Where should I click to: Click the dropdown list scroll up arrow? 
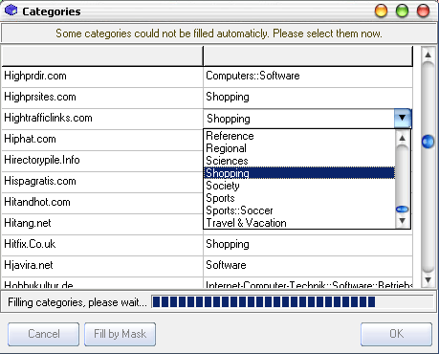pyautogui.click(x=403, y=138)
